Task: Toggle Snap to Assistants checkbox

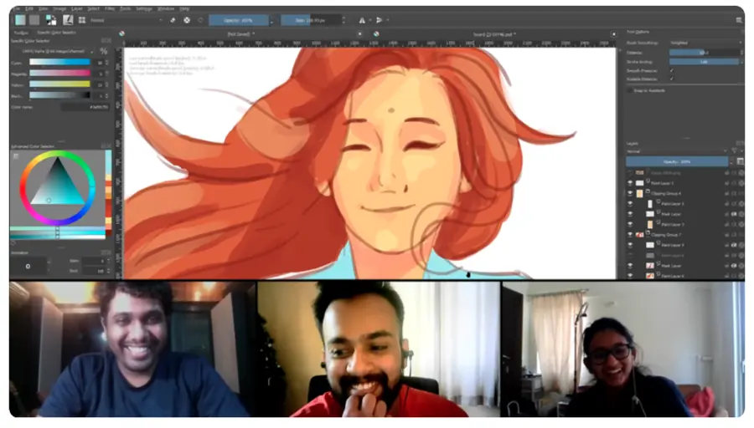Action: 630,90
